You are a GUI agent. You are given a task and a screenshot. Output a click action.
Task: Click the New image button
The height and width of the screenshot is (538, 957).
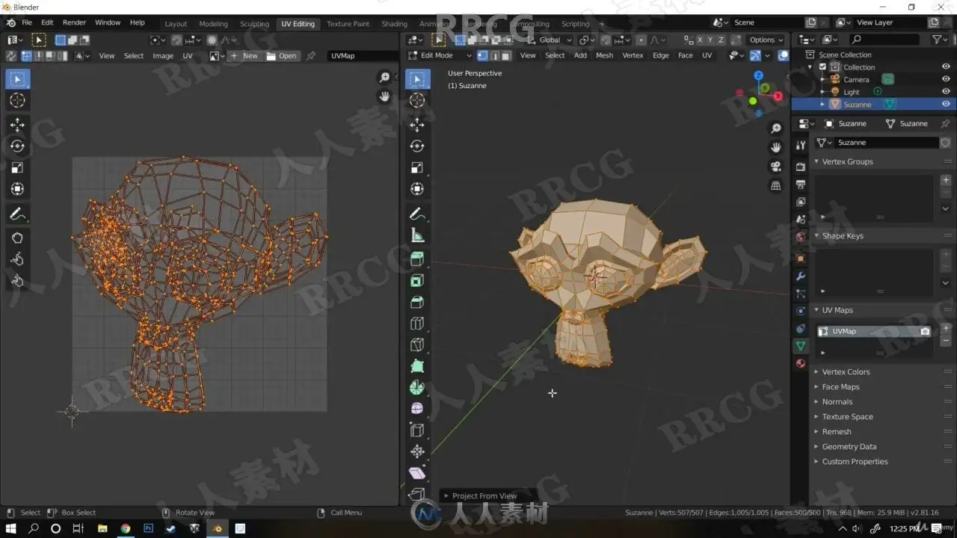[244, 56]
